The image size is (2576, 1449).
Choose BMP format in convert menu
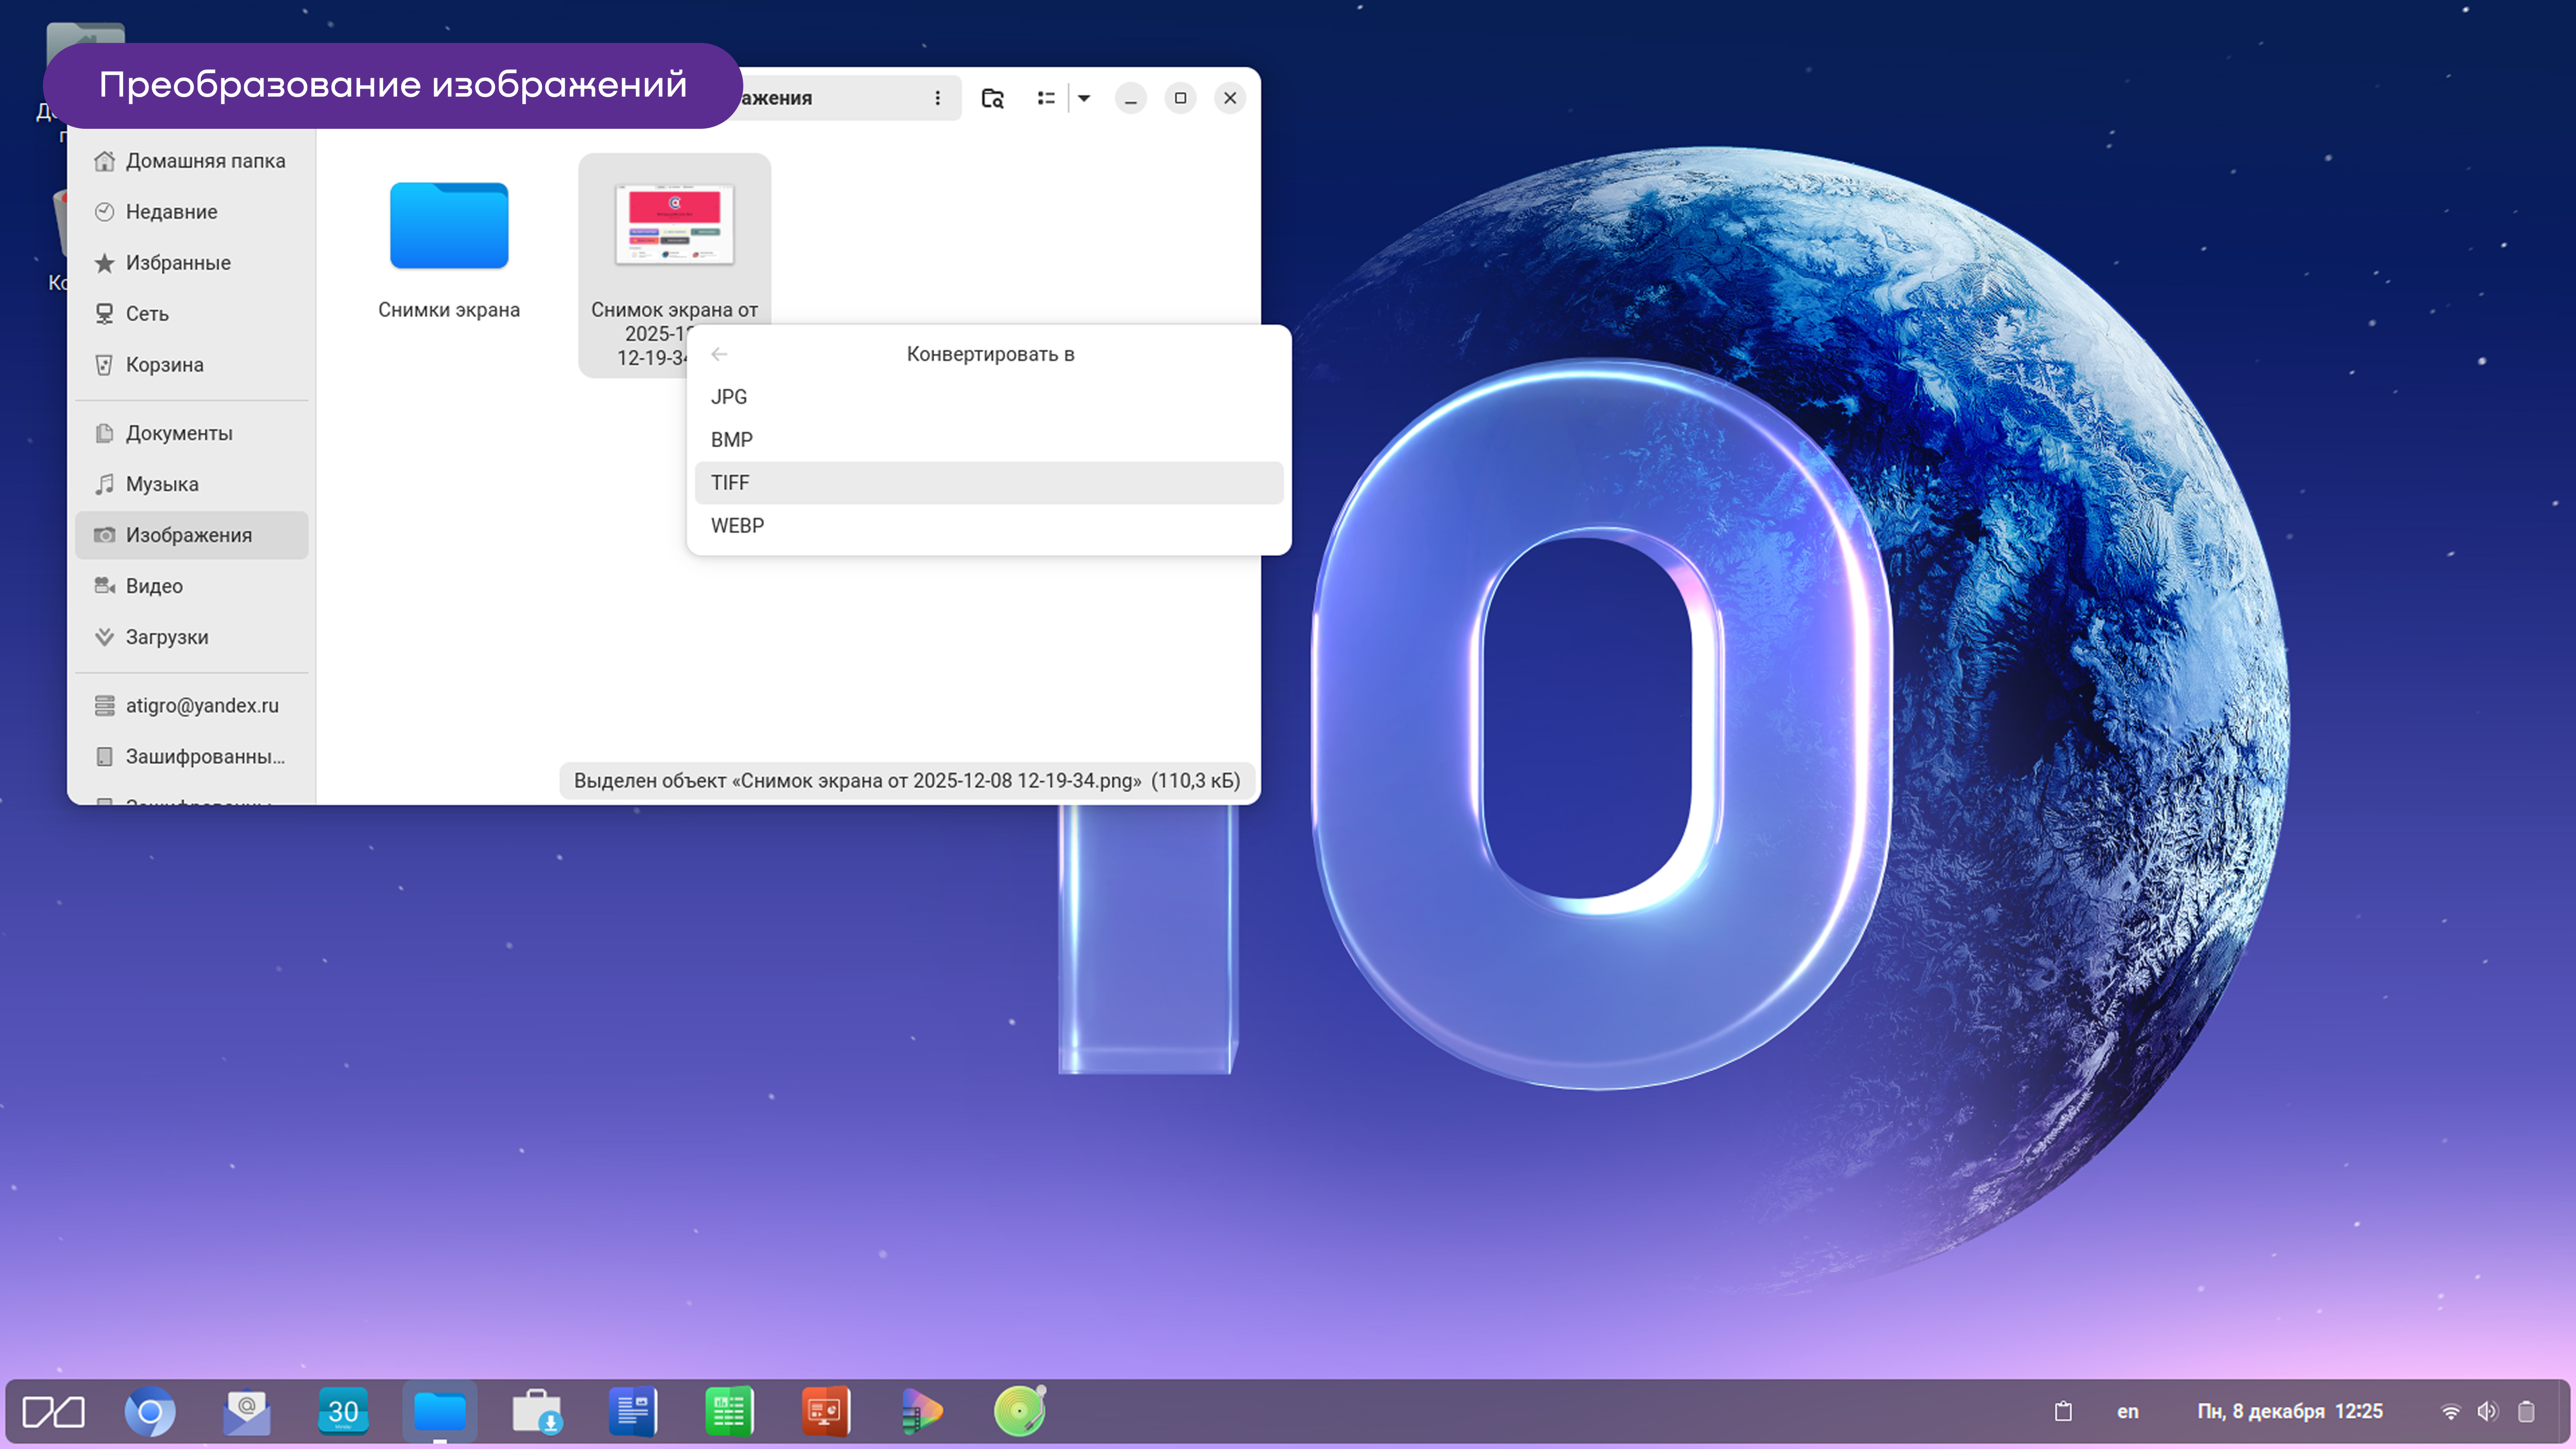pyautogui.click(x=731, y=440)
